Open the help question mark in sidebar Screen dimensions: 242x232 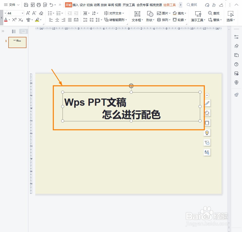coord(236,64)
